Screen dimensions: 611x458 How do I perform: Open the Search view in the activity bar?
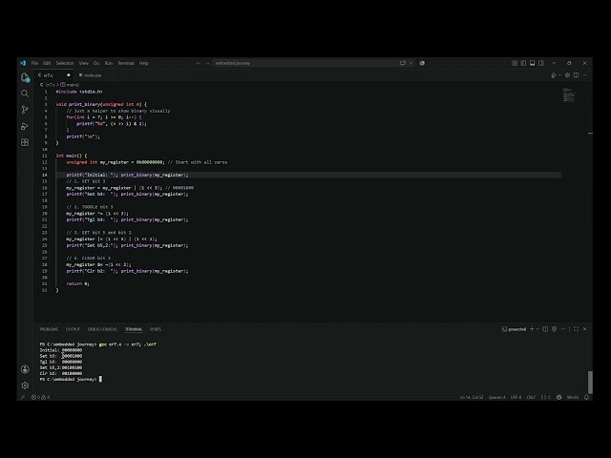pos(25,94)
